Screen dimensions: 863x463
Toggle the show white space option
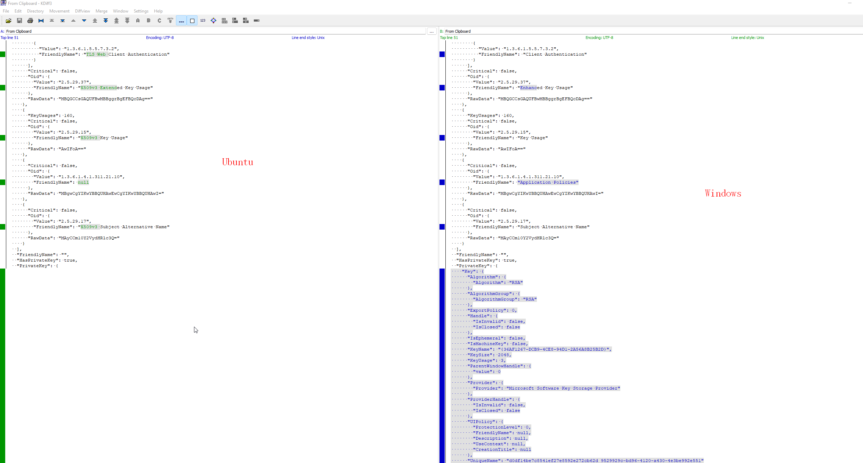[x=192, y=21]
